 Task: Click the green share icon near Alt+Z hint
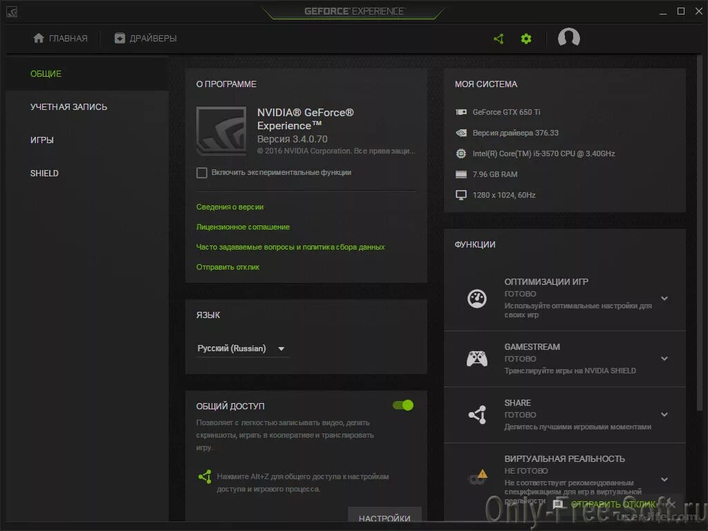(x=205, y=477)
